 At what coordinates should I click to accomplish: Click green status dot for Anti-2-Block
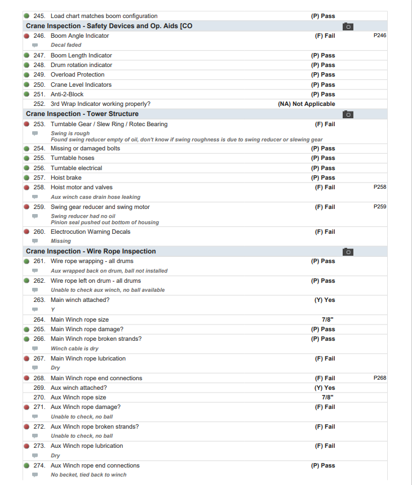pos(26,95)
